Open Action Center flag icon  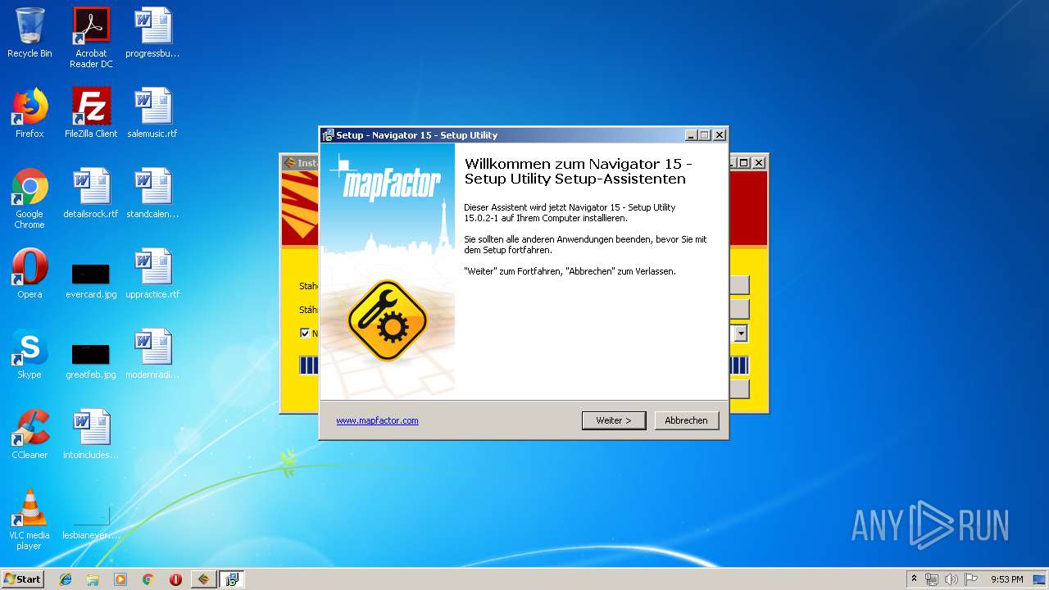[970, 579]
